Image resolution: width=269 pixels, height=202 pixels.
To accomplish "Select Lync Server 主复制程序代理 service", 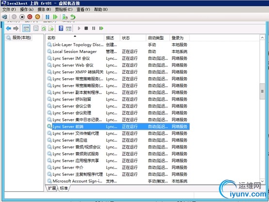I will coord(118,174).
